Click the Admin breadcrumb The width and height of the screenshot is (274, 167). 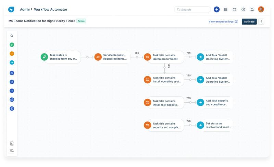[x=25, y=10]
